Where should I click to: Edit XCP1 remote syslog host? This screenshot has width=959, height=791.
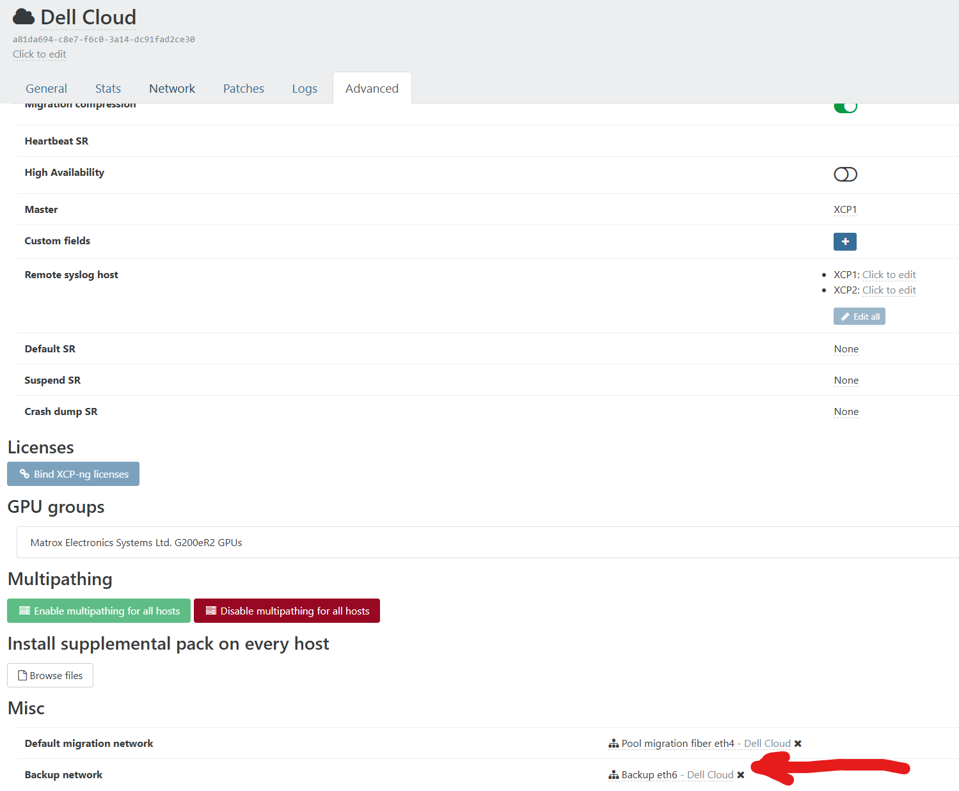tap(889, 275)
